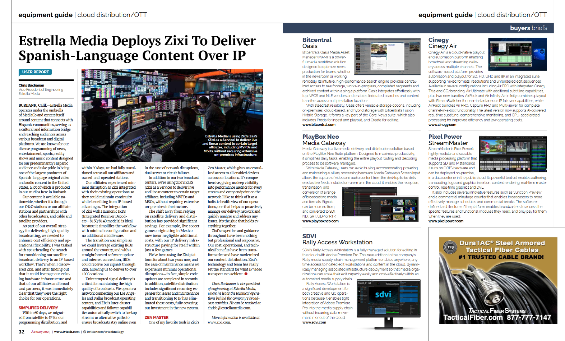Screen dimensions: 565x341
Task: Open the www.bitcentral.com link
Action: tap(319, 125)
